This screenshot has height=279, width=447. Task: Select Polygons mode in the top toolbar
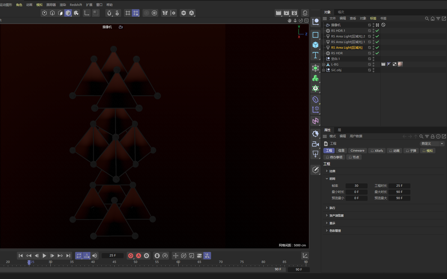(60, 13)
